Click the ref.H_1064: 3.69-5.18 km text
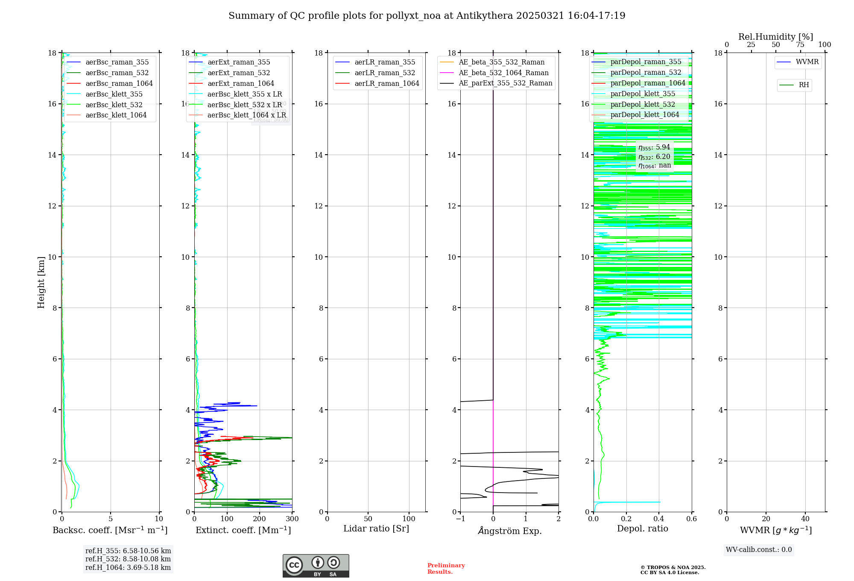 (x=128, y=568)
